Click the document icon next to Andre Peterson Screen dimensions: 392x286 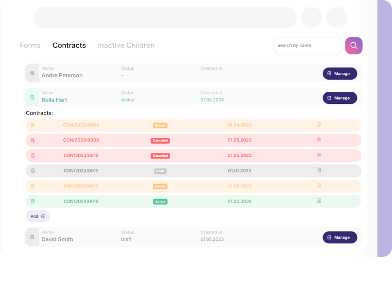click(x=31, y=73)
